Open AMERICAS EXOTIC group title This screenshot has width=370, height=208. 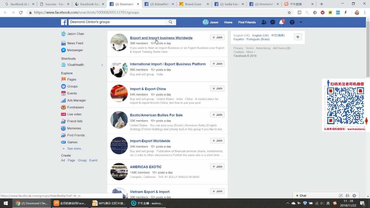click(x=146, y=167)
